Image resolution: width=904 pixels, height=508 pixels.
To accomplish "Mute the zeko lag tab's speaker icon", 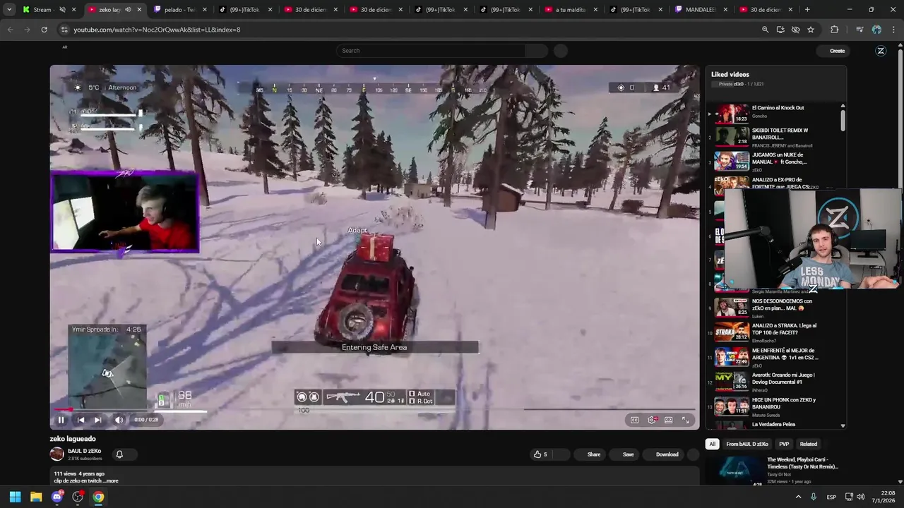I will pos(127,10).
